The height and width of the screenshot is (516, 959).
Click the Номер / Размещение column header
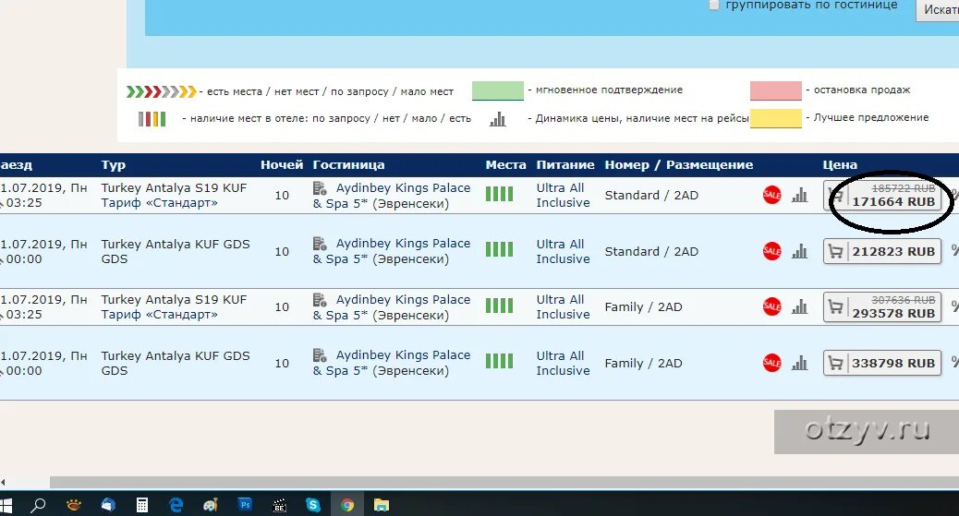pyautogui.click(x=679, y=164)
